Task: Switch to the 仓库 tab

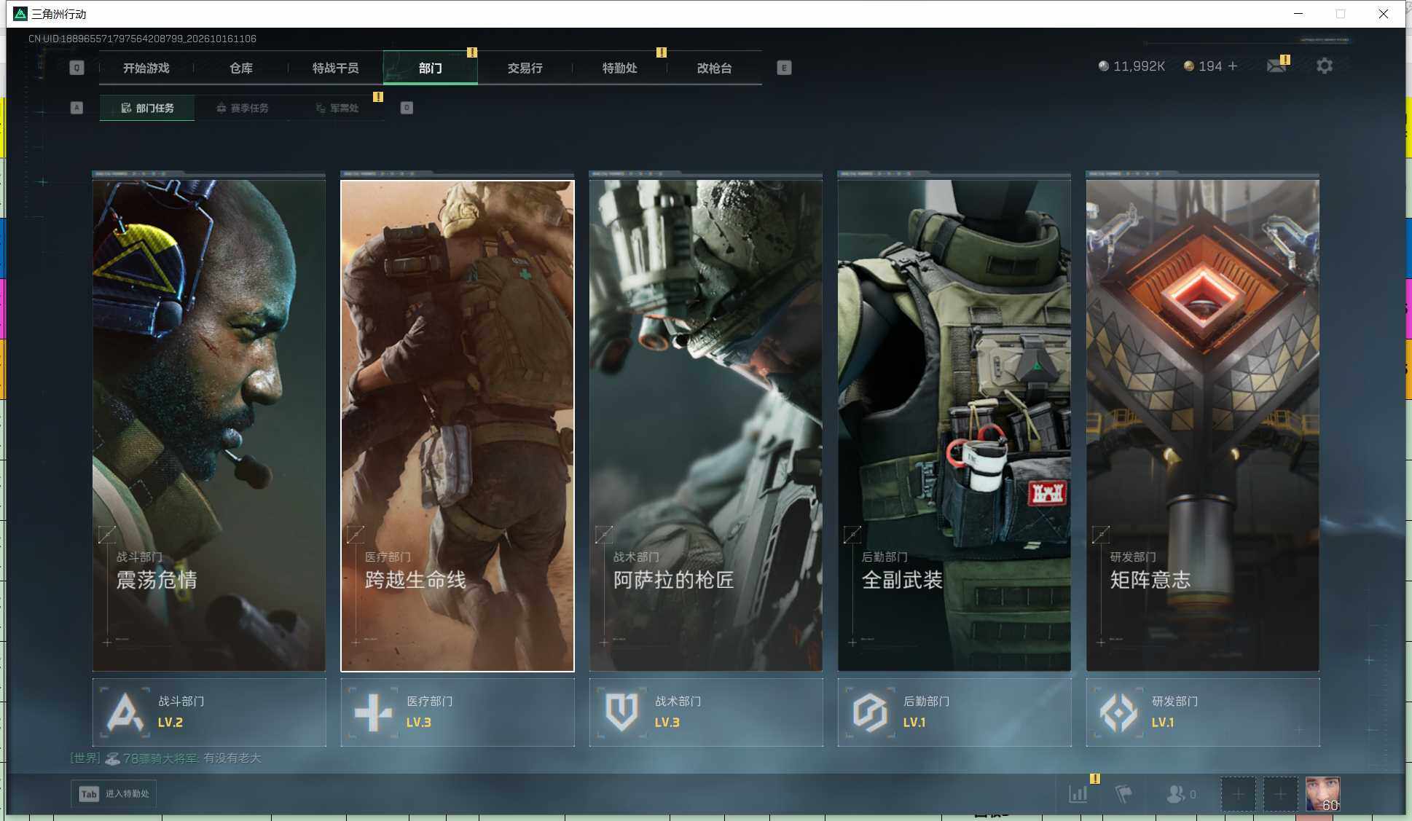Action: (x=241, y=68)
